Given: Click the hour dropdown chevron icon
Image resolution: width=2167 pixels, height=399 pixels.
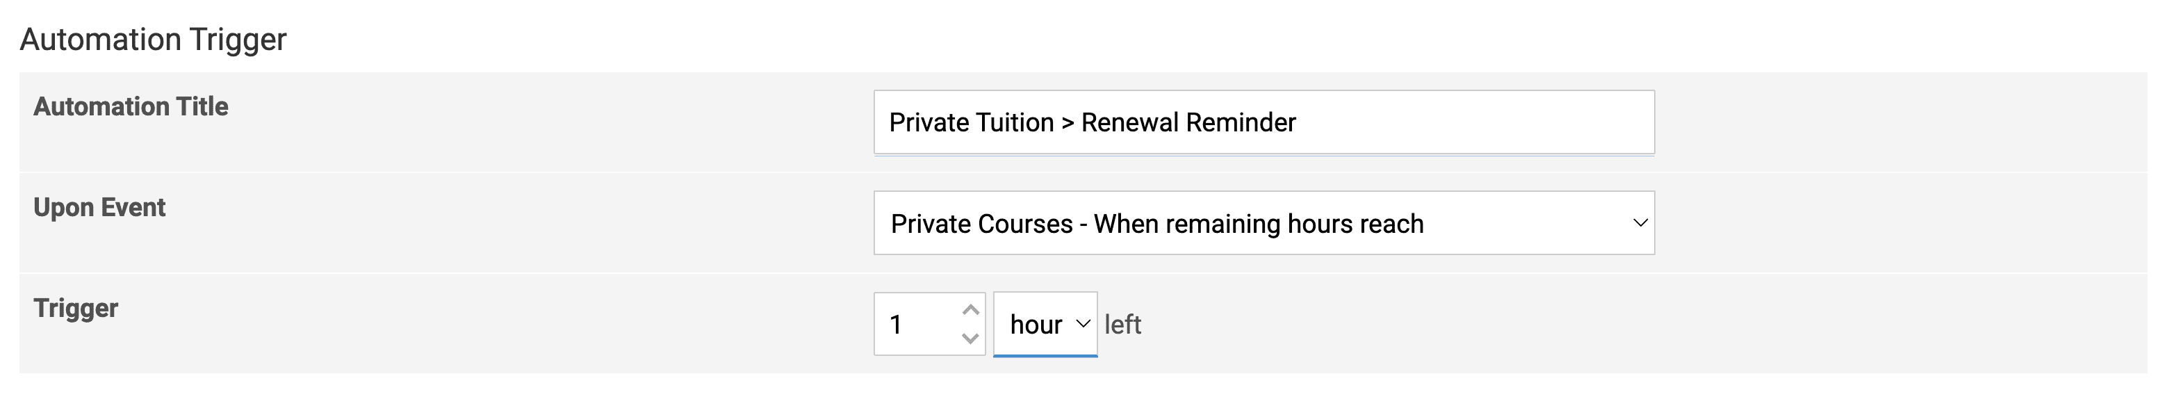Looking at the screenshot, I should coord(1083,324).
